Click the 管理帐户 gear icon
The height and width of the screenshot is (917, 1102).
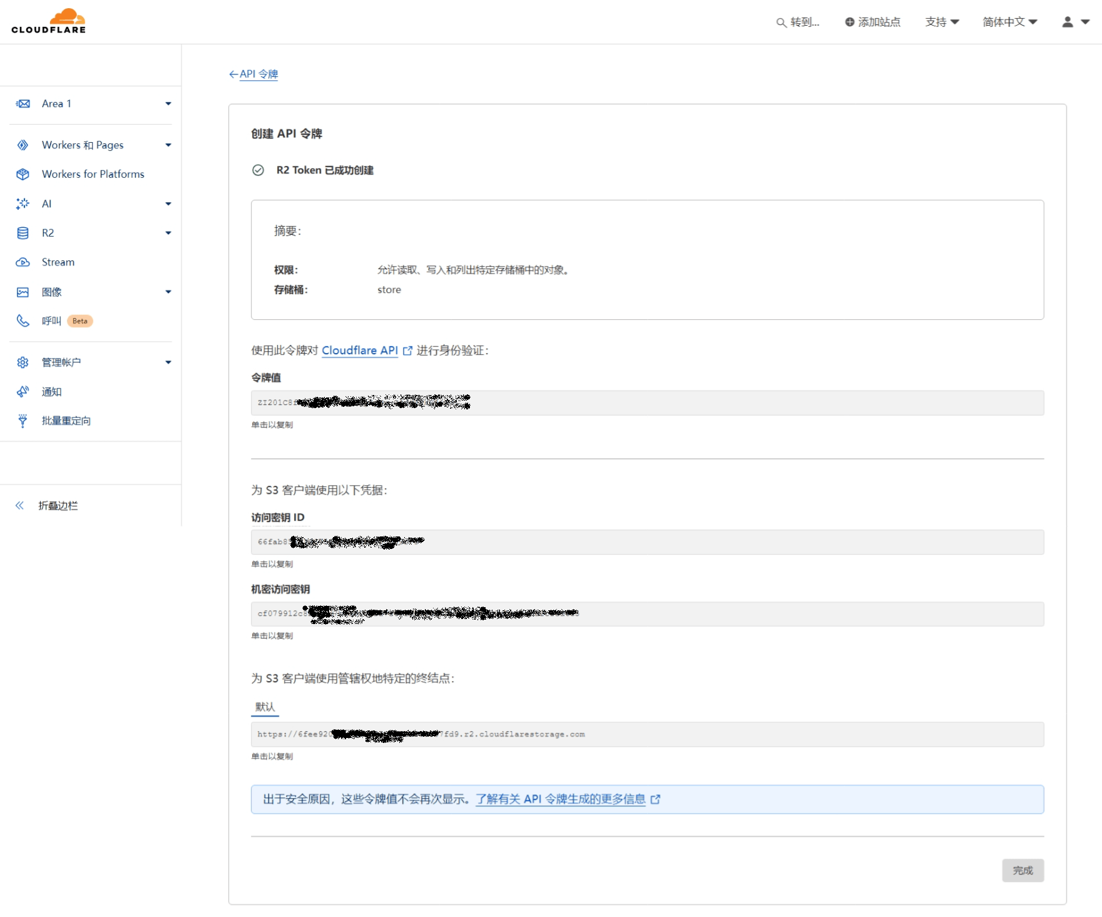pos(23,362)
